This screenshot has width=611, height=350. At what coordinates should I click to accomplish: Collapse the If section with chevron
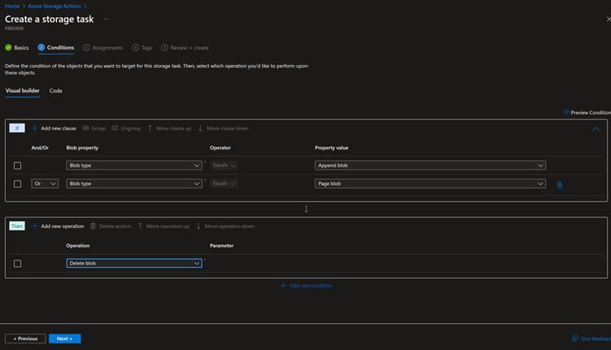coord(596,129)
